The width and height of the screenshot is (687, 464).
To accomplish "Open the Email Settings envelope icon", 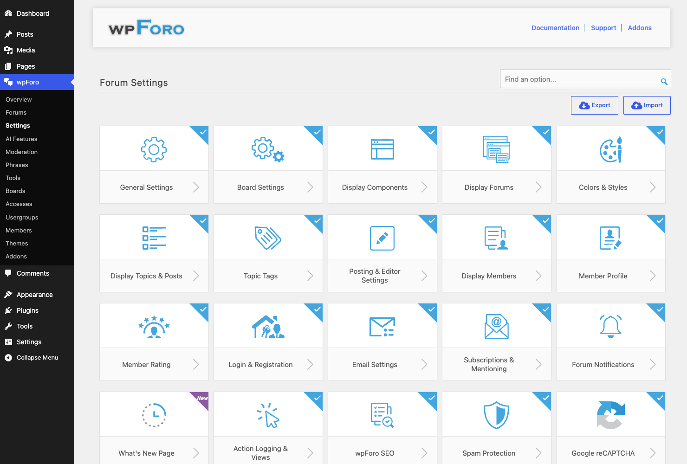I will coord(382,327).
